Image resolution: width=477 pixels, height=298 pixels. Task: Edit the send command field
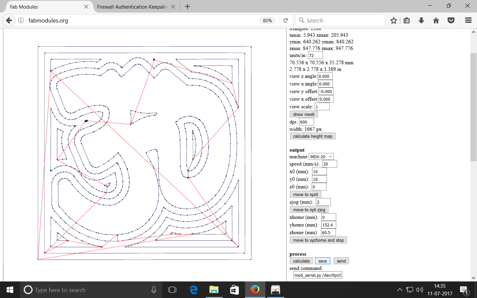318,275
